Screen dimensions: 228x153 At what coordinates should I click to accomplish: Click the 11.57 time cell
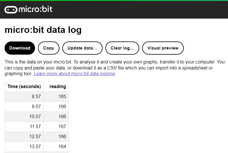pyautogui.click(x=24, y=126)
